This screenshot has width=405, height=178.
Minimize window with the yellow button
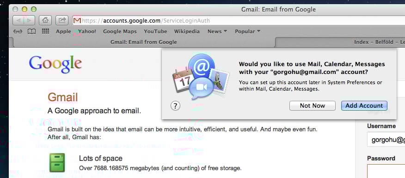point(25,10)
